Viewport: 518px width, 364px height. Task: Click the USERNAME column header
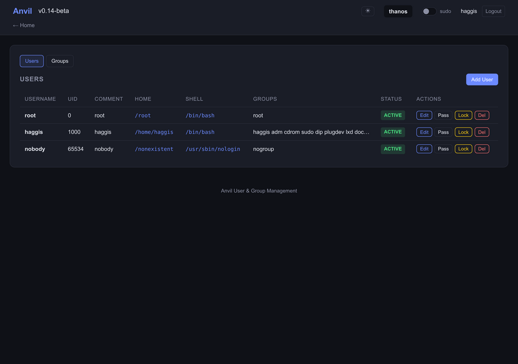(x=40, y=99)
